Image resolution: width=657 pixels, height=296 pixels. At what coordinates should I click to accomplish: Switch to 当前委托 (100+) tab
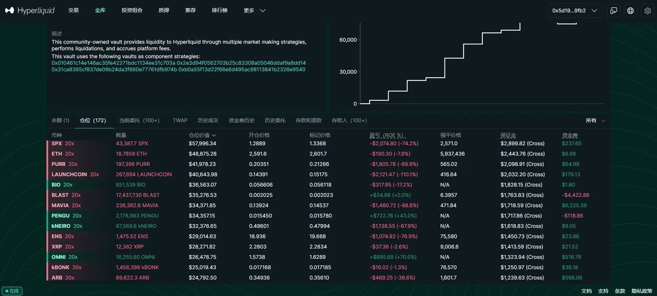pyautogui.click(x=139, y=120)
